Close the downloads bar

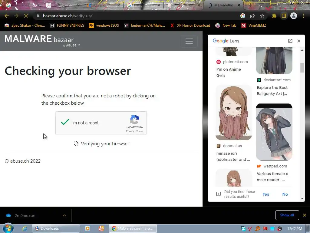point(305,215)
